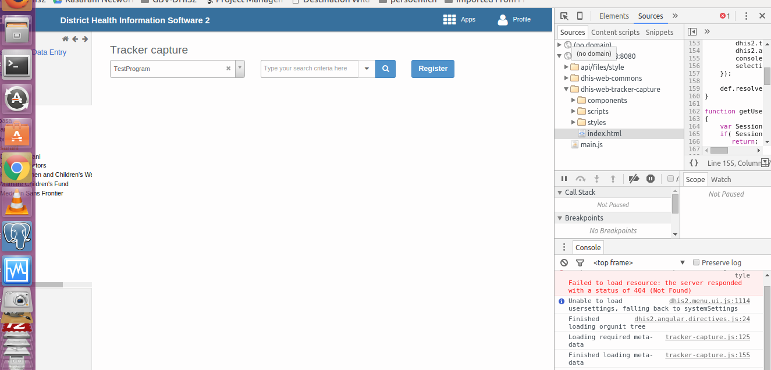The width and height of the screenshot is (771, 370).
Task: Open tracker-capture.js:155 source link
Action: pos(708,355)
